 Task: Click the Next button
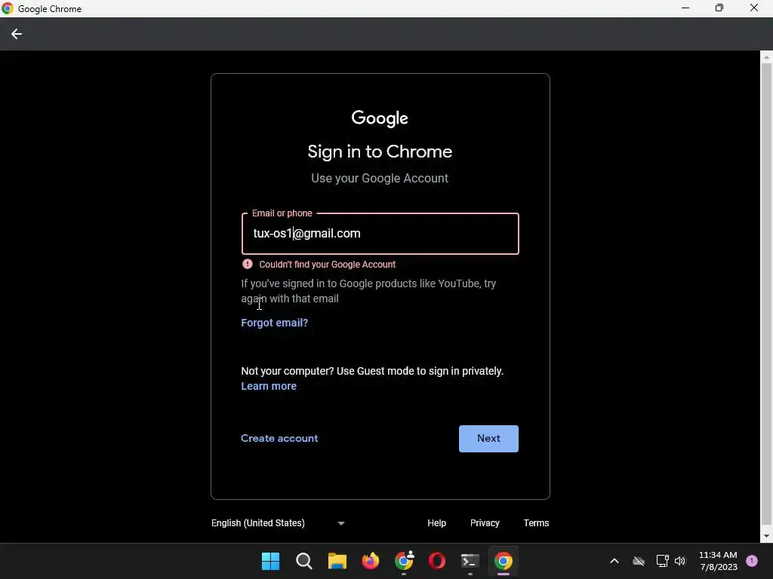488,439
